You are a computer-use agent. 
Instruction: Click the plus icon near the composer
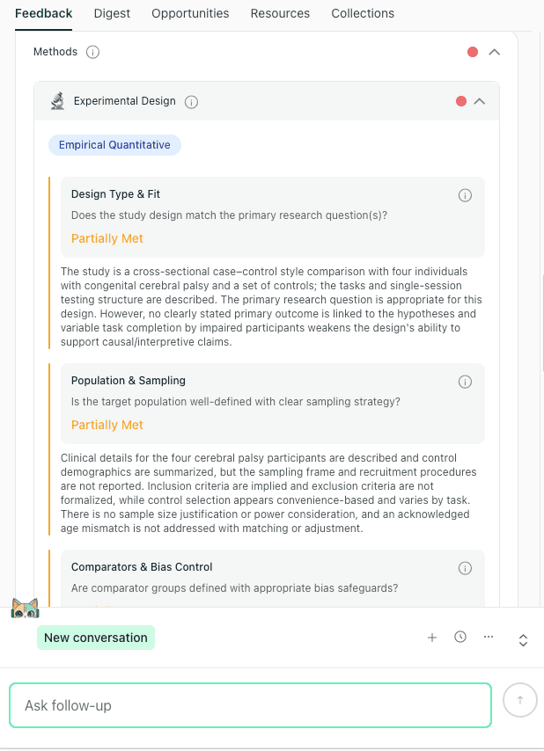tap(432, 637)
